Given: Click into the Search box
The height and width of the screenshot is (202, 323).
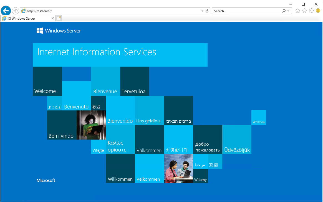Looking at the screenshot, I should (x=247, y=11).
